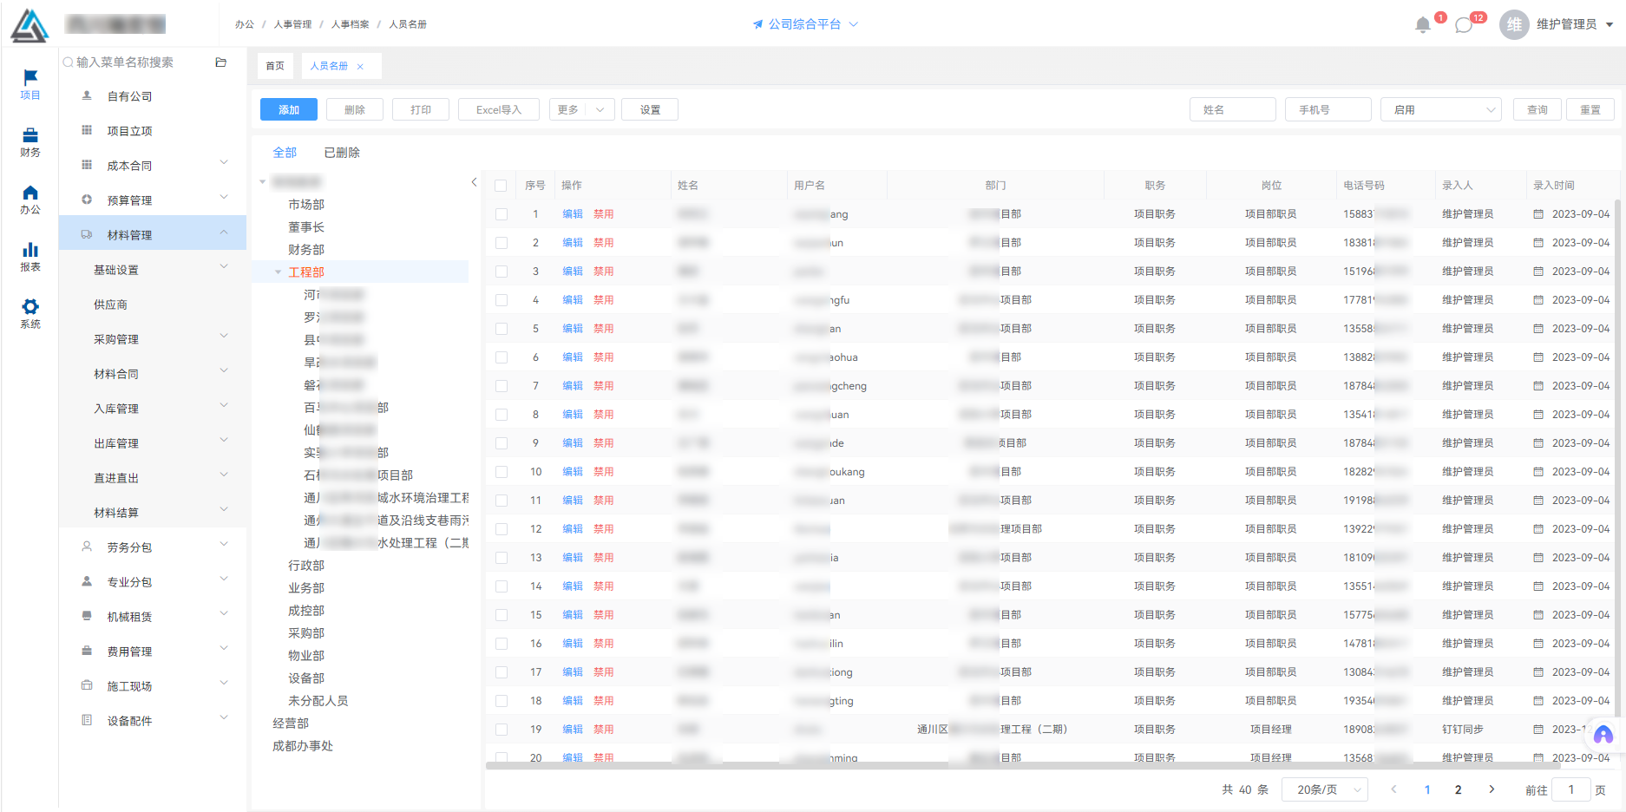Image resolution: width=1626 pixels, height=812 pixels.
Task: Click the 添加 button
Action: point(289,109)
